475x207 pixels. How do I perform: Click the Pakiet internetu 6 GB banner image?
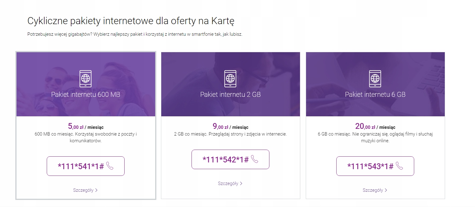375,84
